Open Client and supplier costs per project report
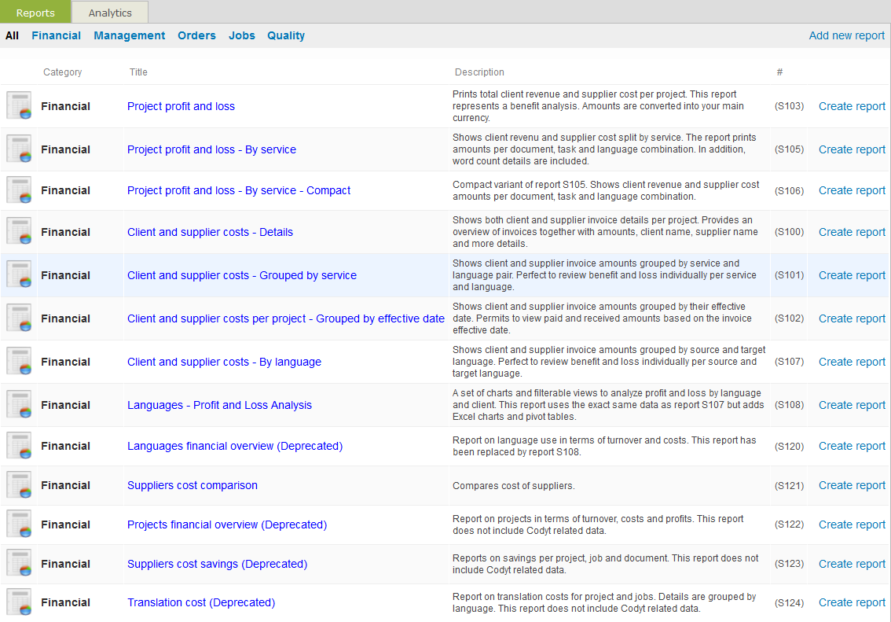The height and width of the screenshot is (622, 891). (286, 318)
